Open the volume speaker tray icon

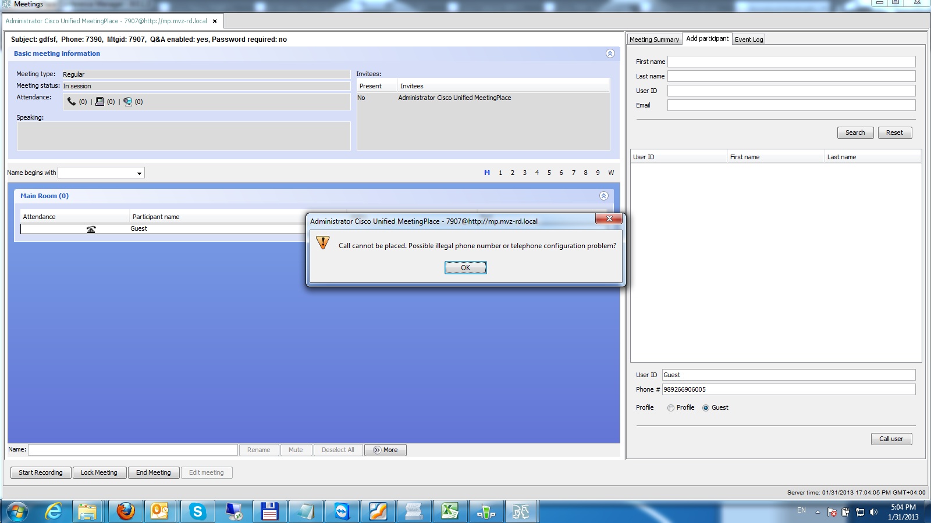click(873, 512)
